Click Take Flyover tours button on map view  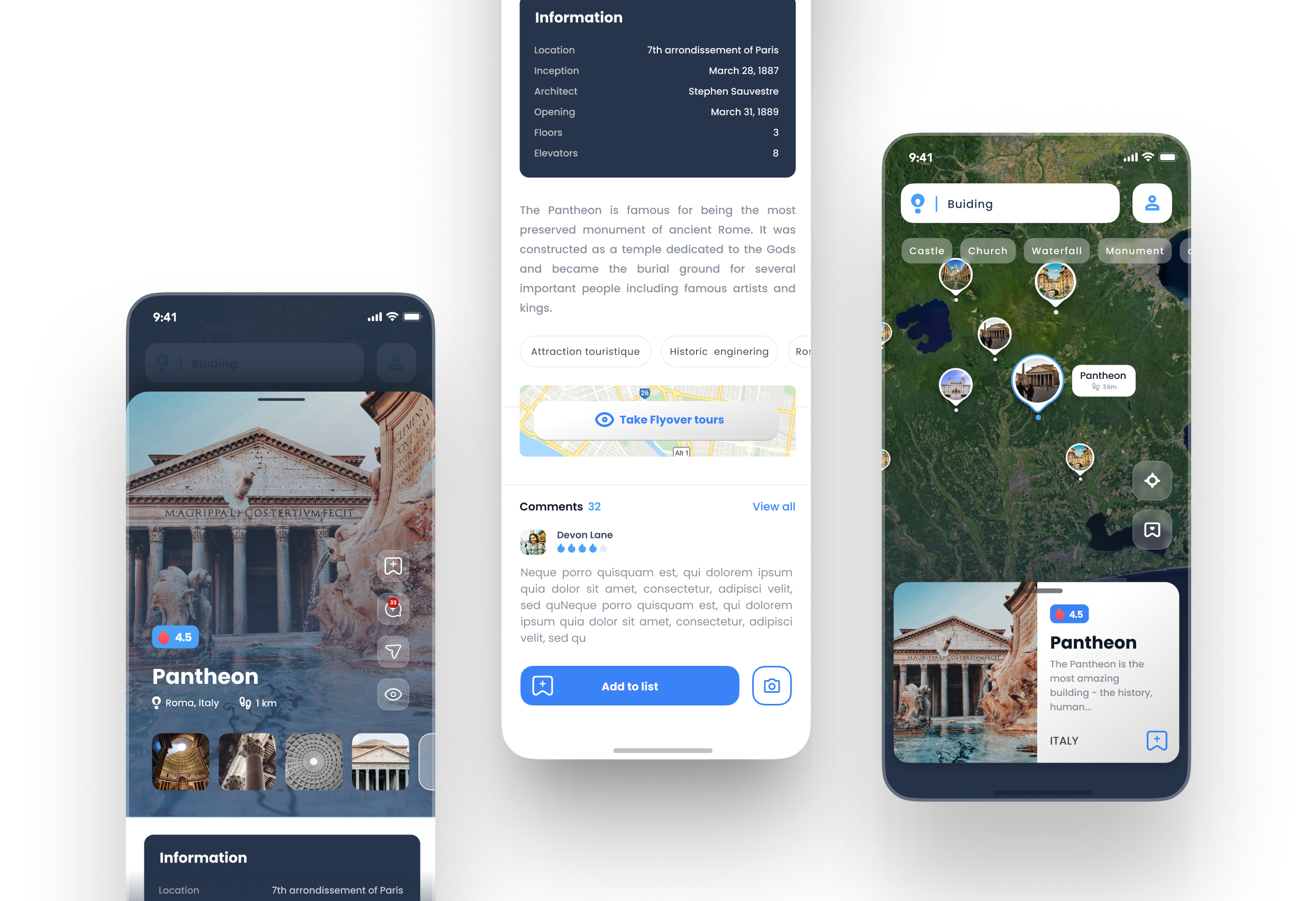(656, 419)
